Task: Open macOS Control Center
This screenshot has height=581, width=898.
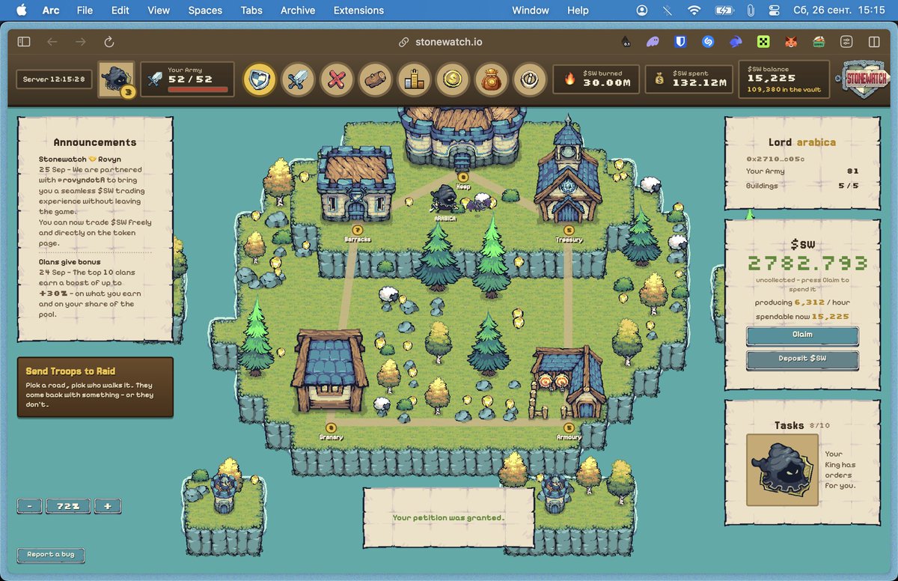Action: tap(775, 10)
